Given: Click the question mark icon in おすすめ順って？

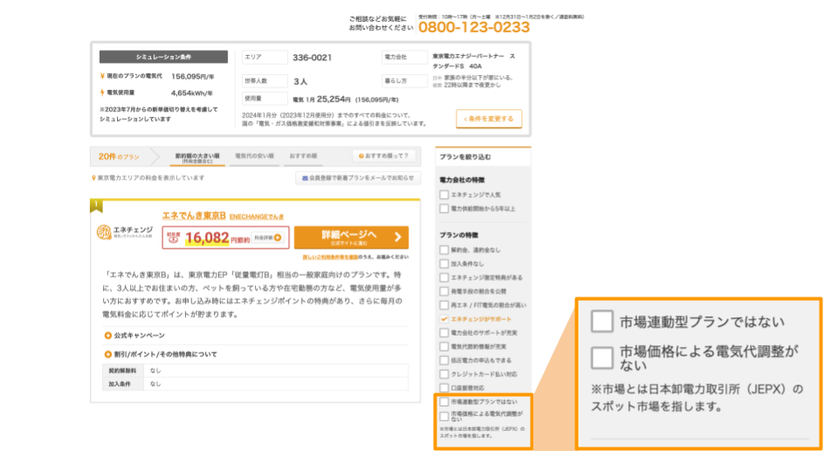Looking at the screenshot, I should 361,156.
